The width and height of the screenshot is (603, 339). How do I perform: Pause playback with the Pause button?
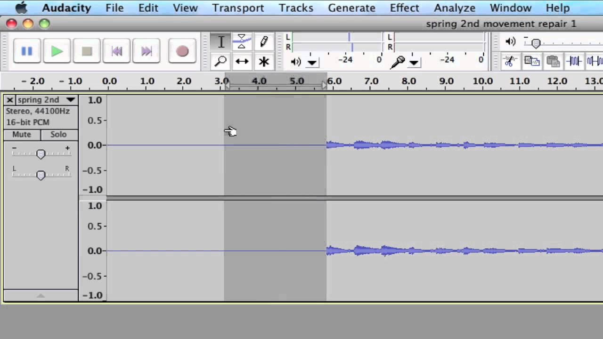click(x=26, y=51)
